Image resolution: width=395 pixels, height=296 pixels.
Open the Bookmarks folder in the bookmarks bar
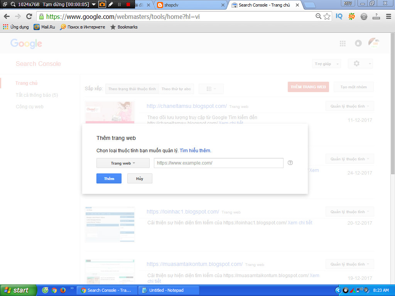(124, 27)
